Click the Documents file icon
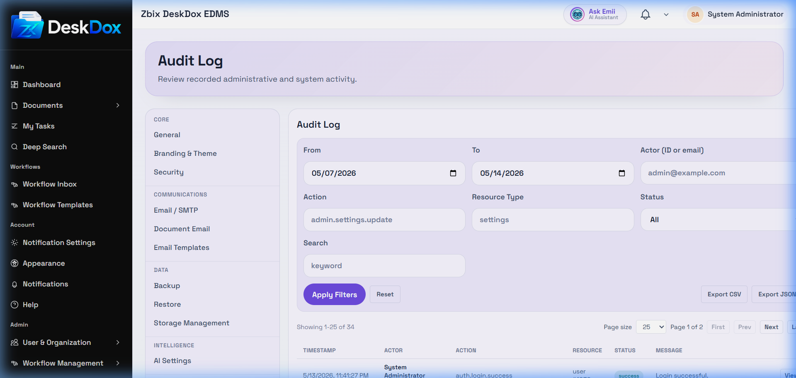Image resolution: width=796 pixels, height=378 pixels. click(x=15, y=105)
